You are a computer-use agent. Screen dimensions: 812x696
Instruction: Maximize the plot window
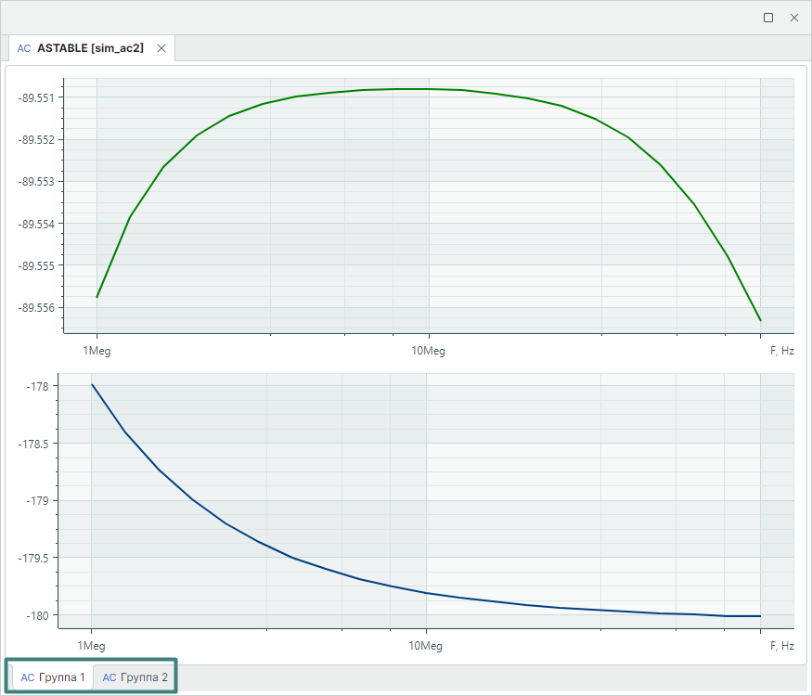tap(768, 18)
